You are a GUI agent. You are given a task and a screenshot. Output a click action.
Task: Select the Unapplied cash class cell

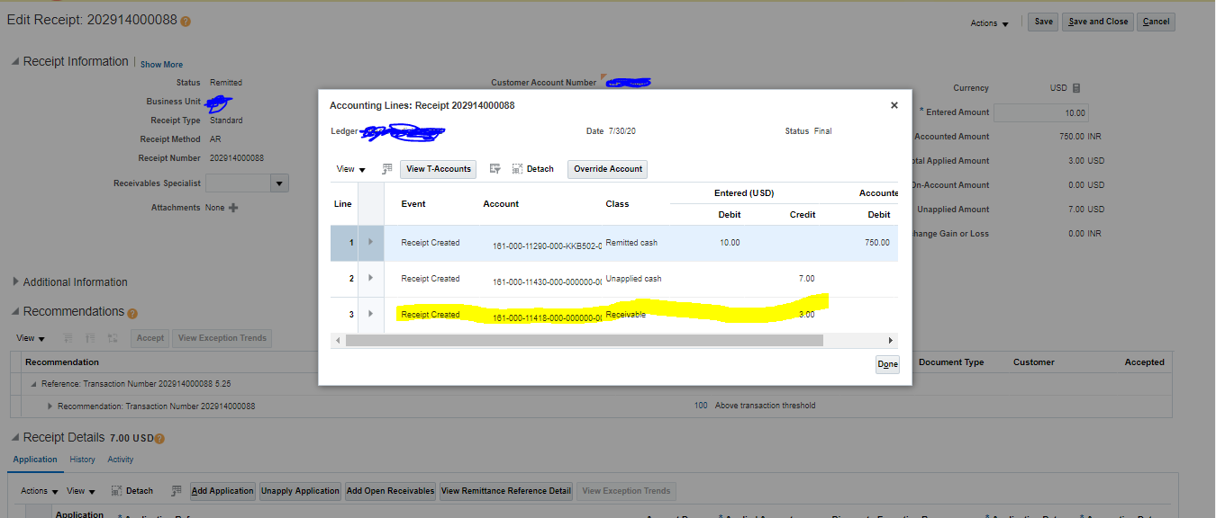[x=633, y=279]
